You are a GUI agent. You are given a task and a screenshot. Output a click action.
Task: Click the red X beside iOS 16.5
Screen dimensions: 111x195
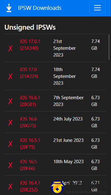pos(10,165)
